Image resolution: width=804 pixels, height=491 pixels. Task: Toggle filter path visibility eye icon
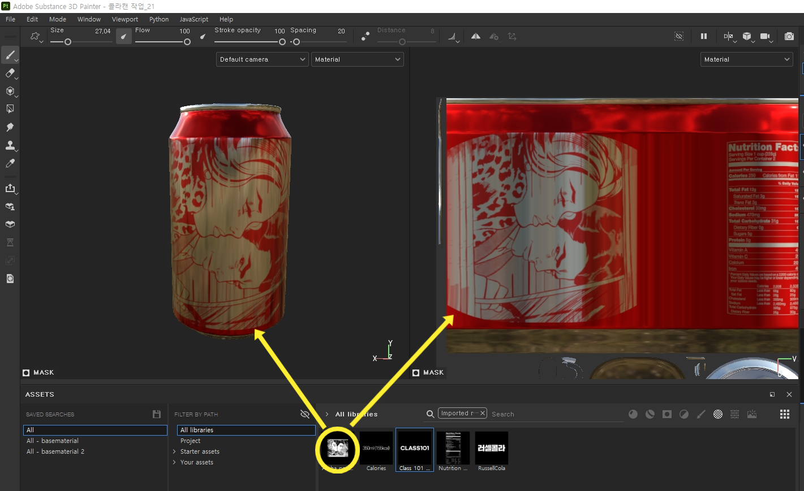305,414
